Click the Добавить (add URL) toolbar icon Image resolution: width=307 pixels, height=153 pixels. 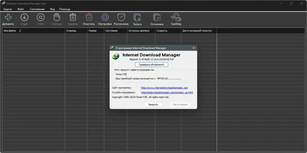point(8,17)
